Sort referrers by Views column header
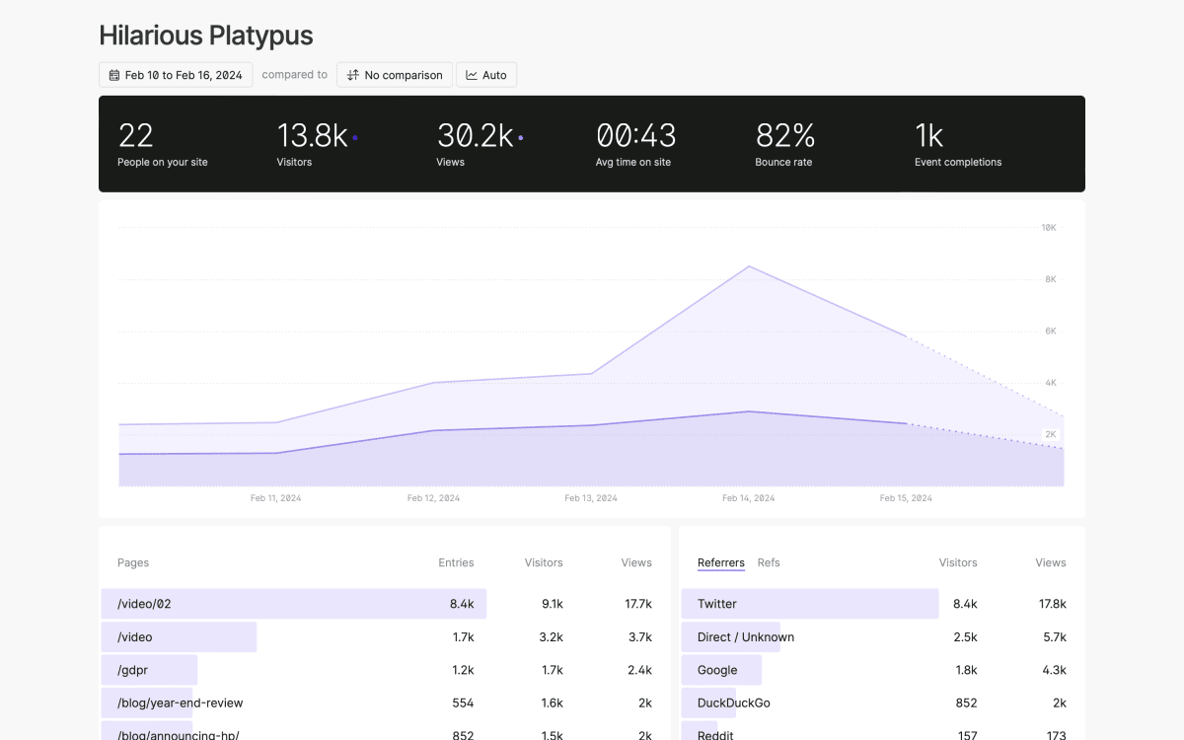The image size is (1184, 740). [1051, 562]
